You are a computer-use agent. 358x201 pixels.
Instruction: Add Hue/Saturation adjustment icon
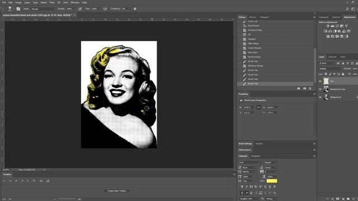(326, 31)
